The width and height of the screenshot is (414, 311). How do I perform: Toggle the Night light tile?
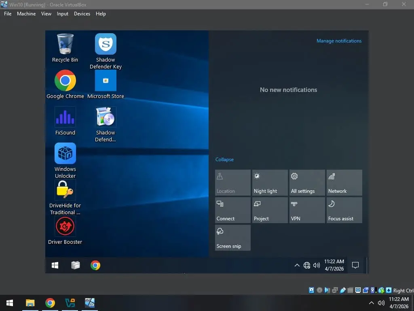click(x=270, y=183)
